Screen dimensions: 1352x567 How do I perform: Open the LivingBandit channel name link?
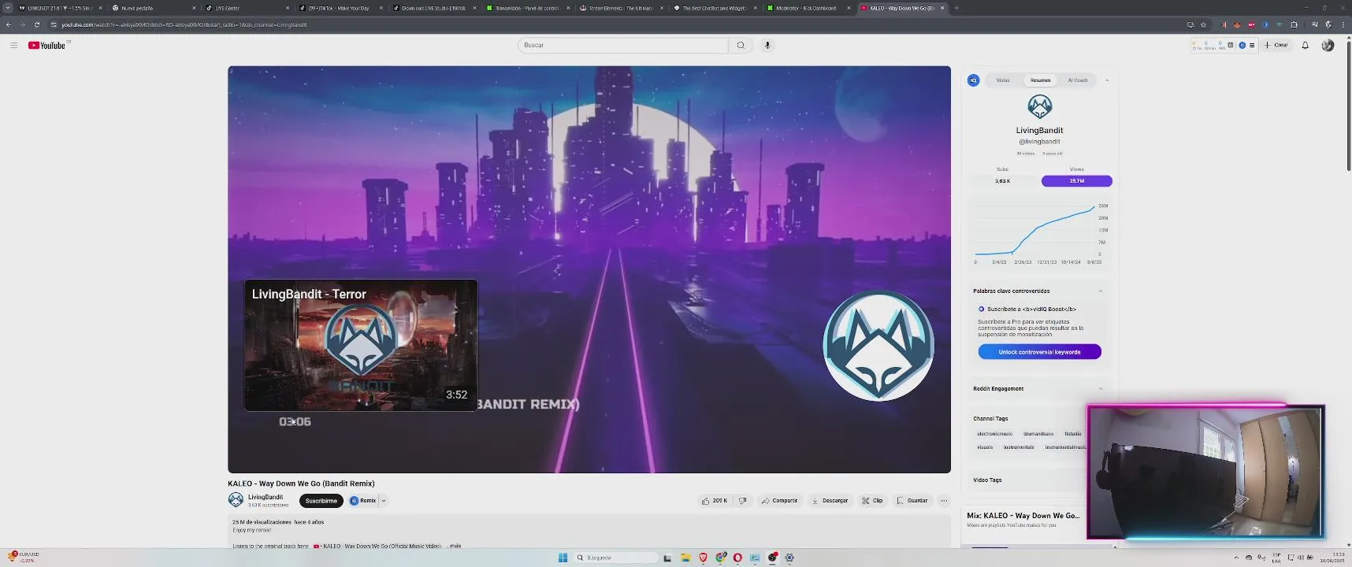[266, 497]
